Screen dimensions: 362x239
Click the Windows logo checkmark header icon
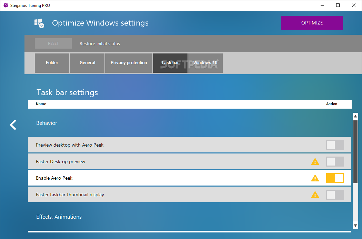point(39,23)
